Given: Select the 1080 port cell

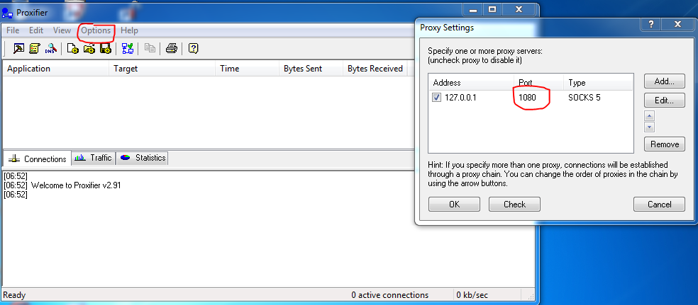Looking at the screenshot, I should [528, 98].
